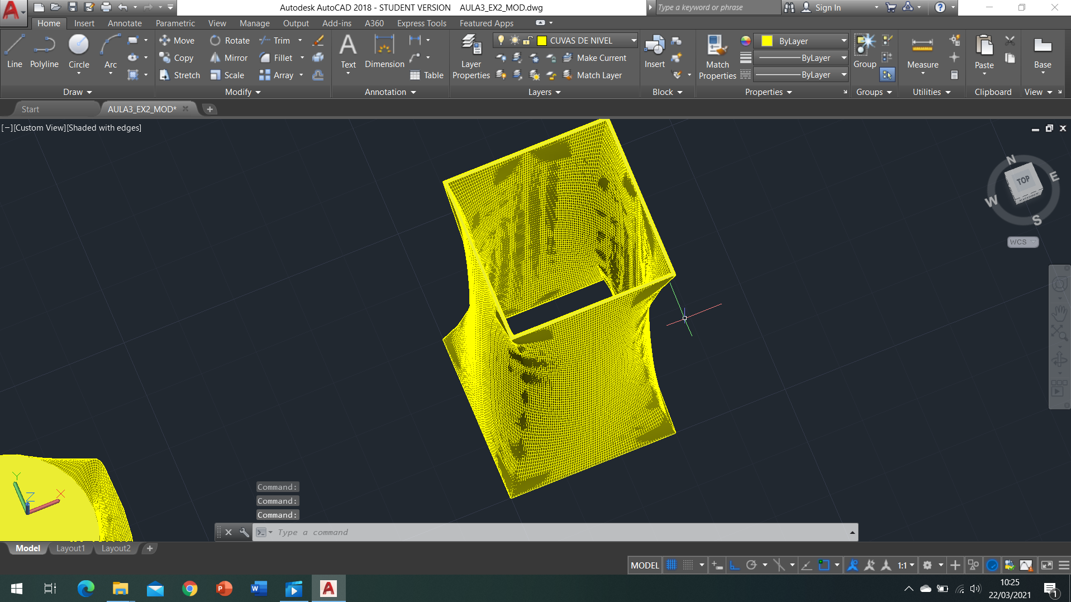
Task: Click the Polyline tool
Action: point(44,51)
